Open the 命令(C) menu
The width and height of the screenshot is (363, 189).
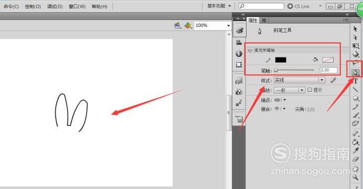coord(11,6)
